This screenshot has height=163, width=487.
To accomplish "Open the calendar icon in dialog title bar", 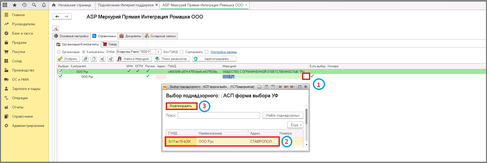I will point(273,87).
